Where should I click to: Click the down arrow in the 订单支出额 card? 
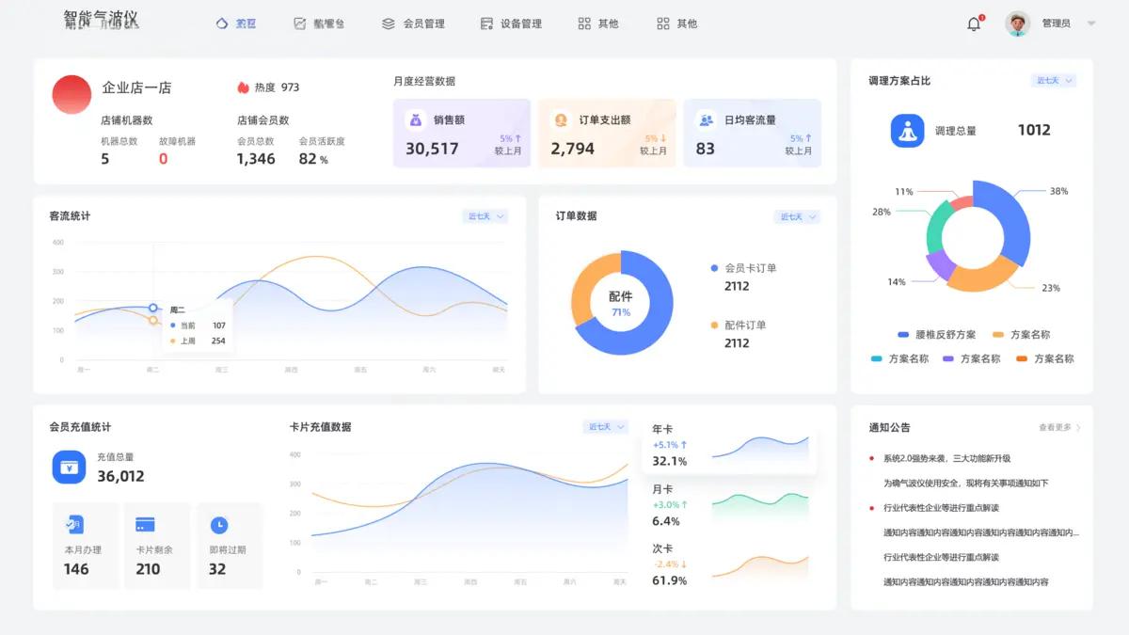[662, 138]
